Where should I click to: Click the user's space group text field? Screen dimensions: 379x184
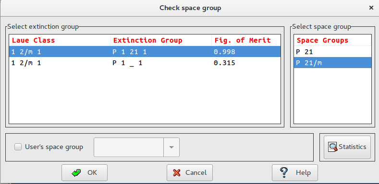(x=129, y=148)
